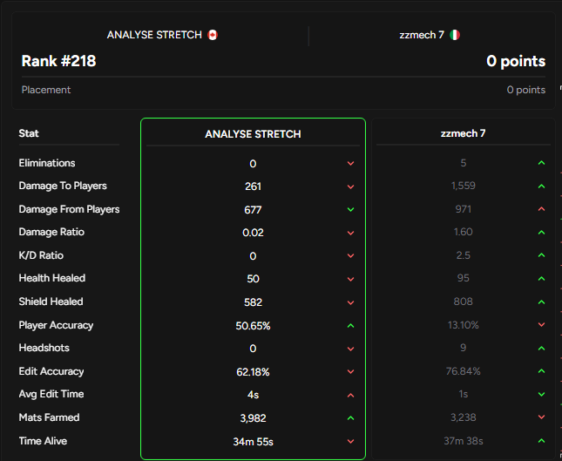Viewport: 562px width, 461px height.
Task: Click the Player Accuracy stat label
Action: click(56, 325)
